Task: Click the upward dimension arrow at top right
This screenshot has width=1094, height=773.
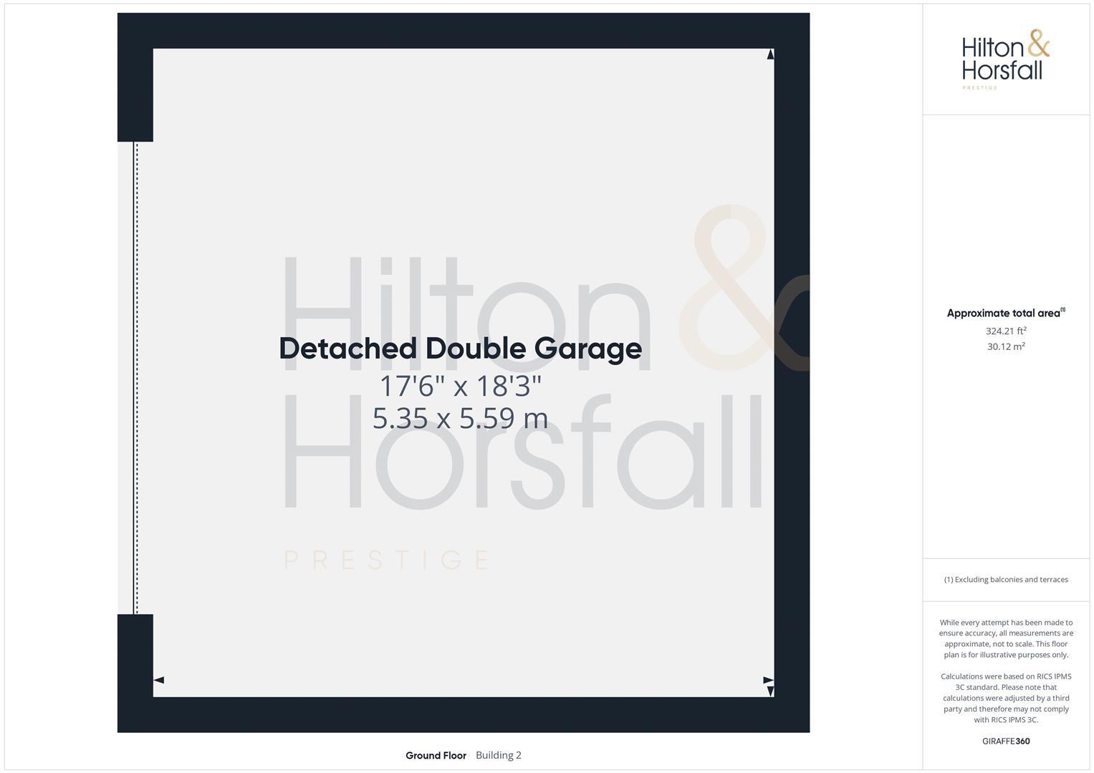Action: click(770, 54)
